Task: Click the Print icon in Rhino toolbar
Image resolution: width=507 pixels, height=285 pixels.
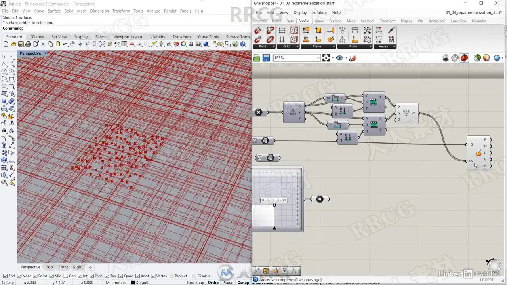Action: click(x=28, y=44)
